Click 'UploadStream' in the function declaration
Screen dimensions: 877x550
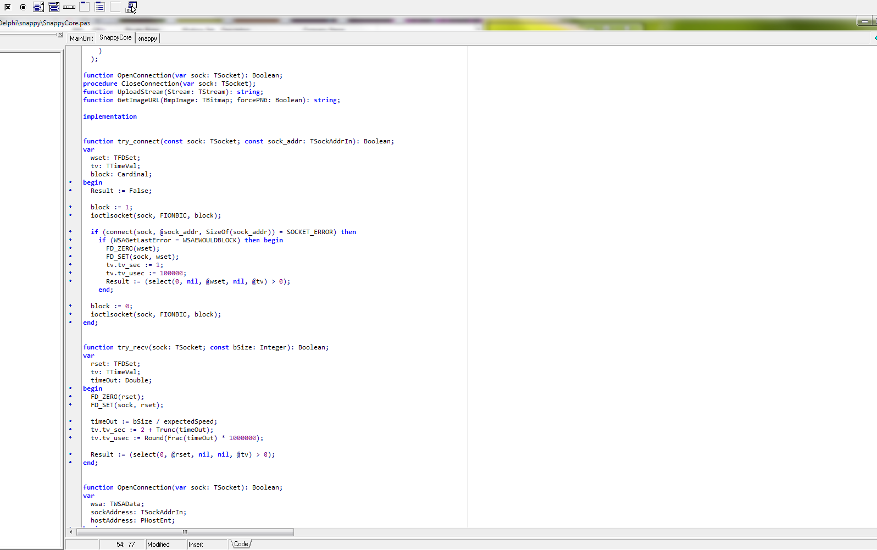[141, 92]
